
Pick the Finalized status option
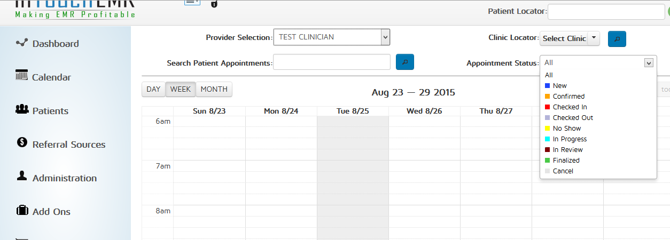[566, 161]
